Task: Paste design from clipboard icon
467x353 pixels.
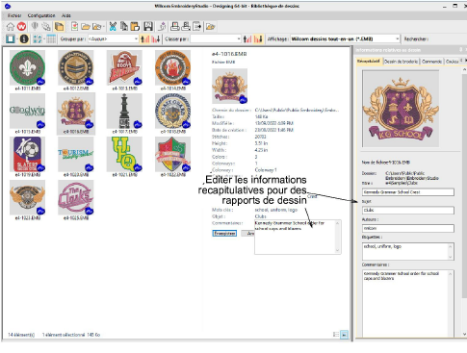Action: click(x=135, y=27)
